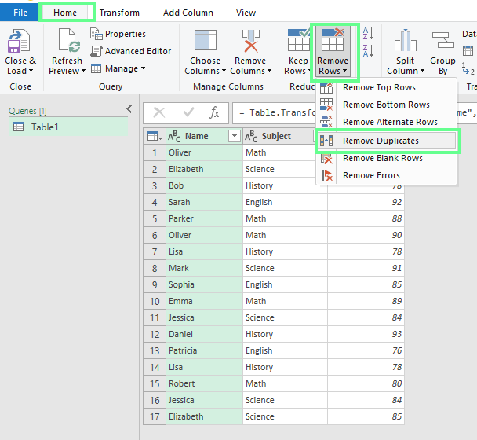Choose Remove Blank Rows option
477x440 pixels.
tap(382, 158)
